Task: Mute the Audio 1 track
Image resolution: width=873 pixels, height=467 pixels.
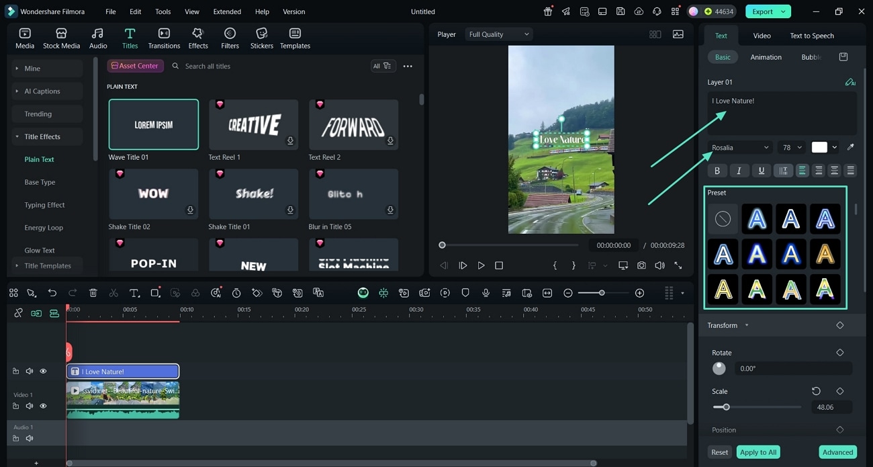Action: 30,438
